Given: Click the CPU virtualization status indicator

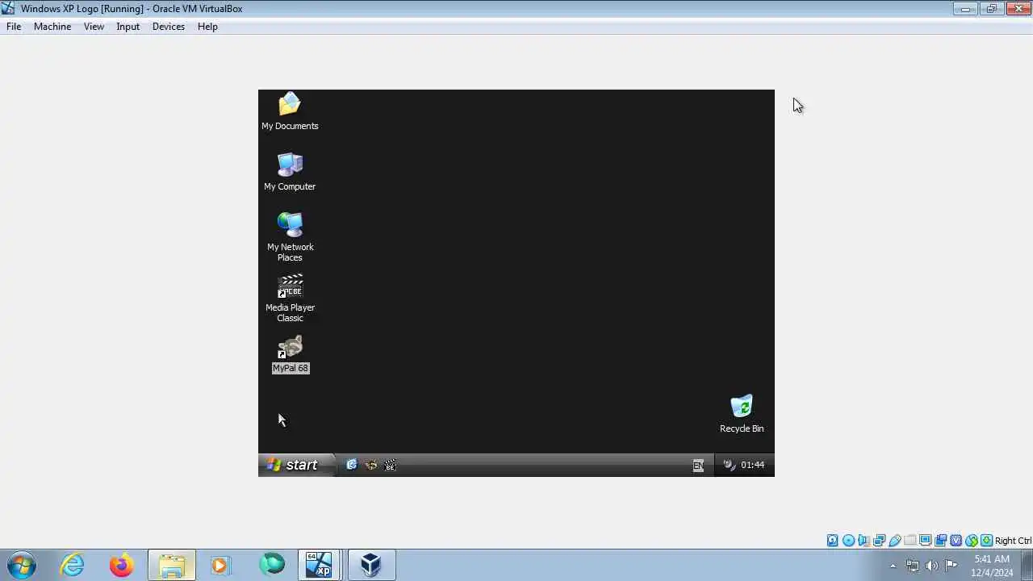Looking at the screenshot, I should tap(956, 541).
